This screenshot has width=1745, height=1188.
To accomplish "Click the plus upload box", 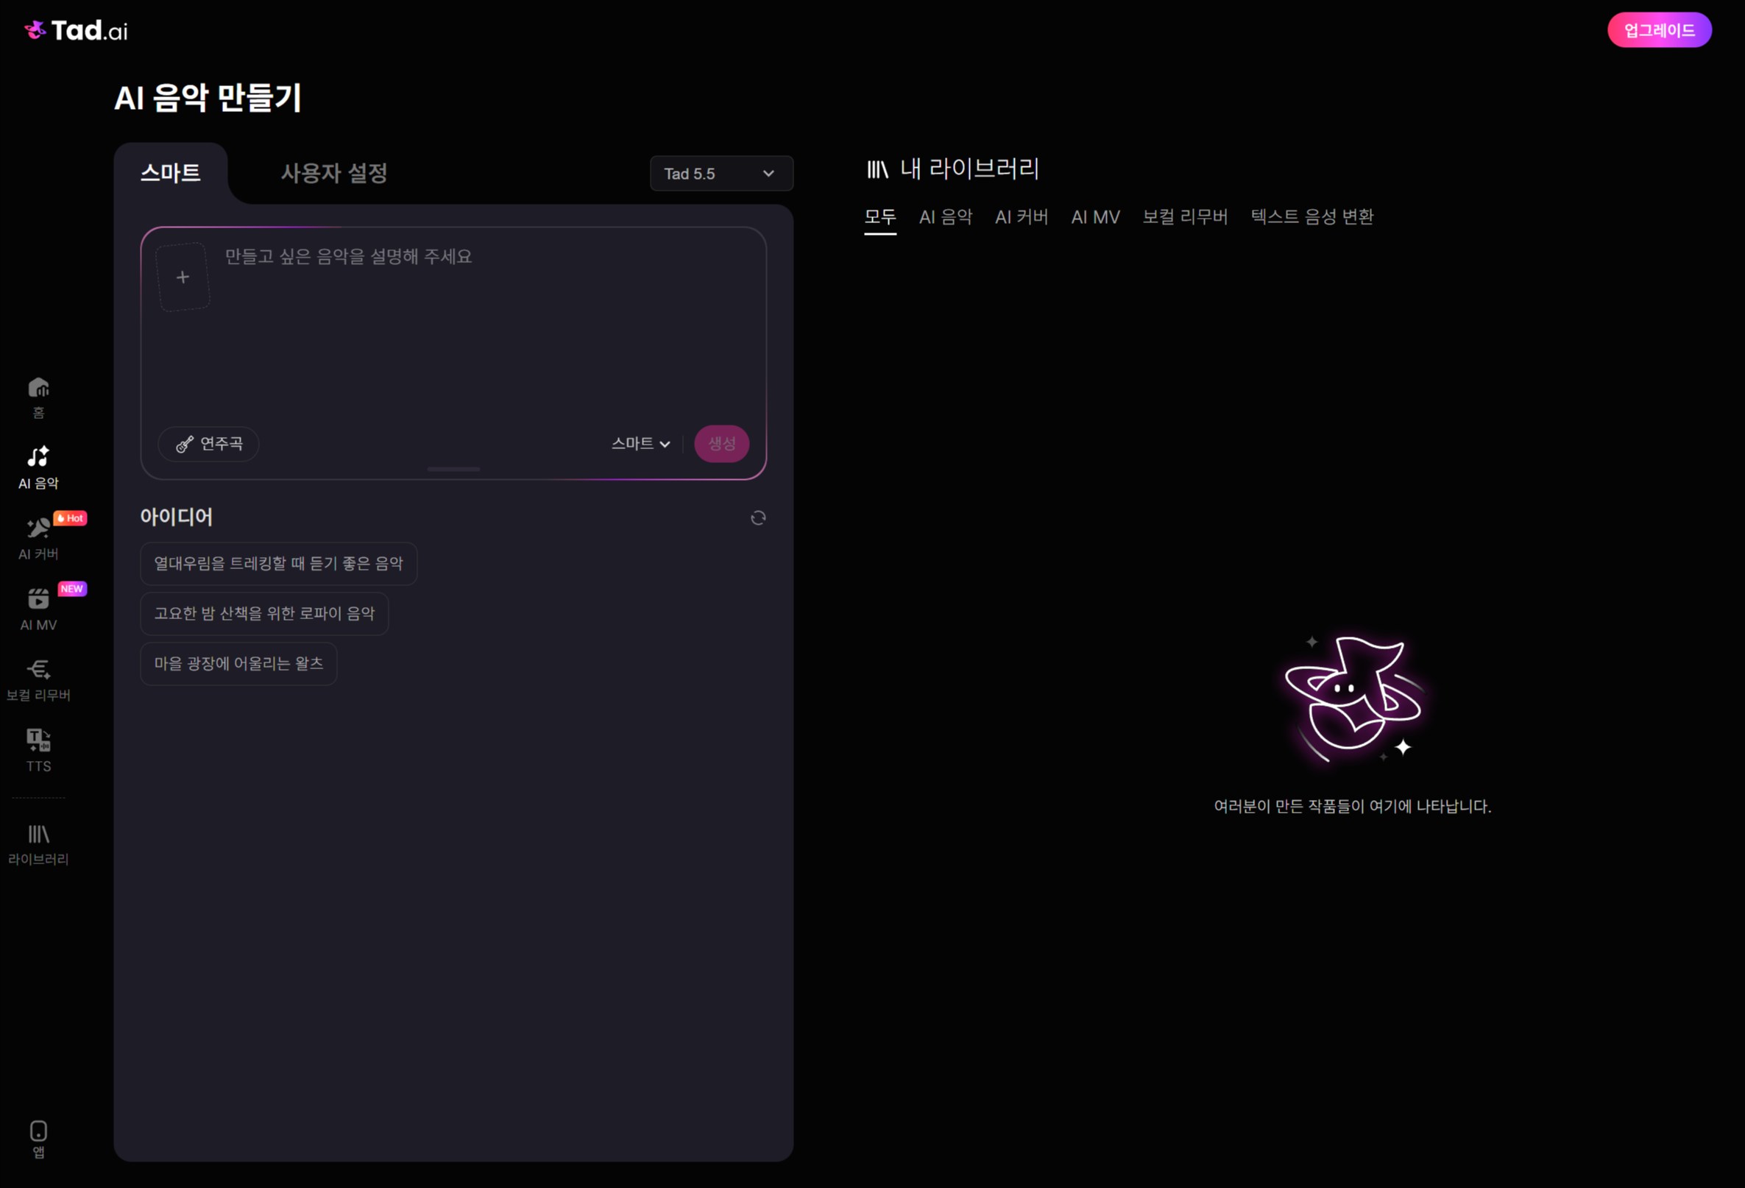I will pos(183,277).
